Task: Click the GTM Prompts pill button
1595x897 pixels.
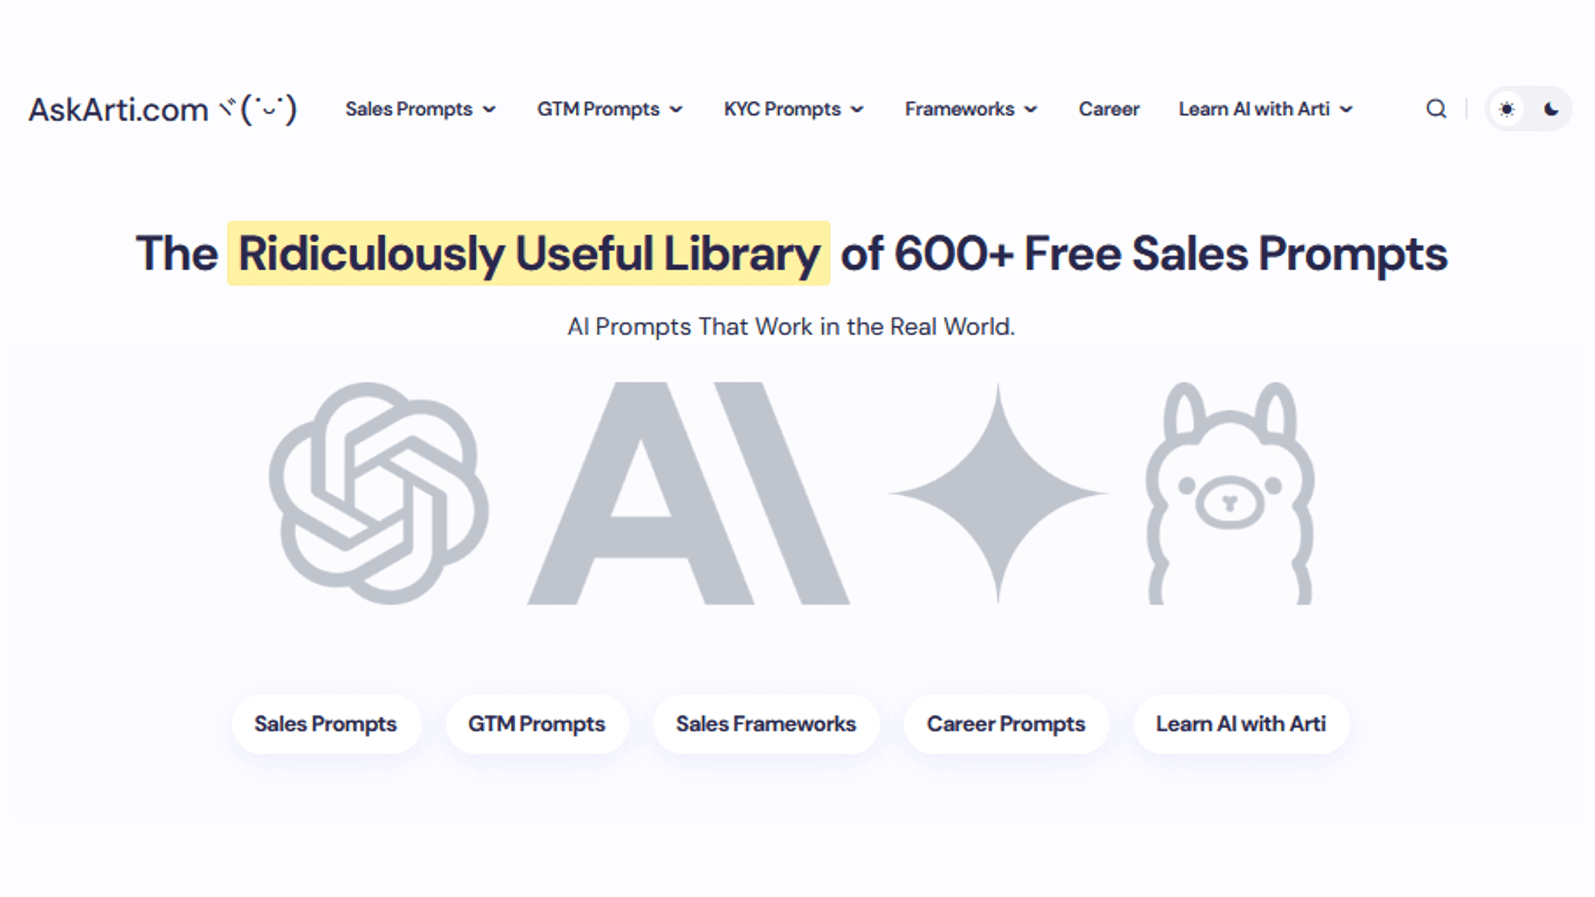Action: coord(536,724)
